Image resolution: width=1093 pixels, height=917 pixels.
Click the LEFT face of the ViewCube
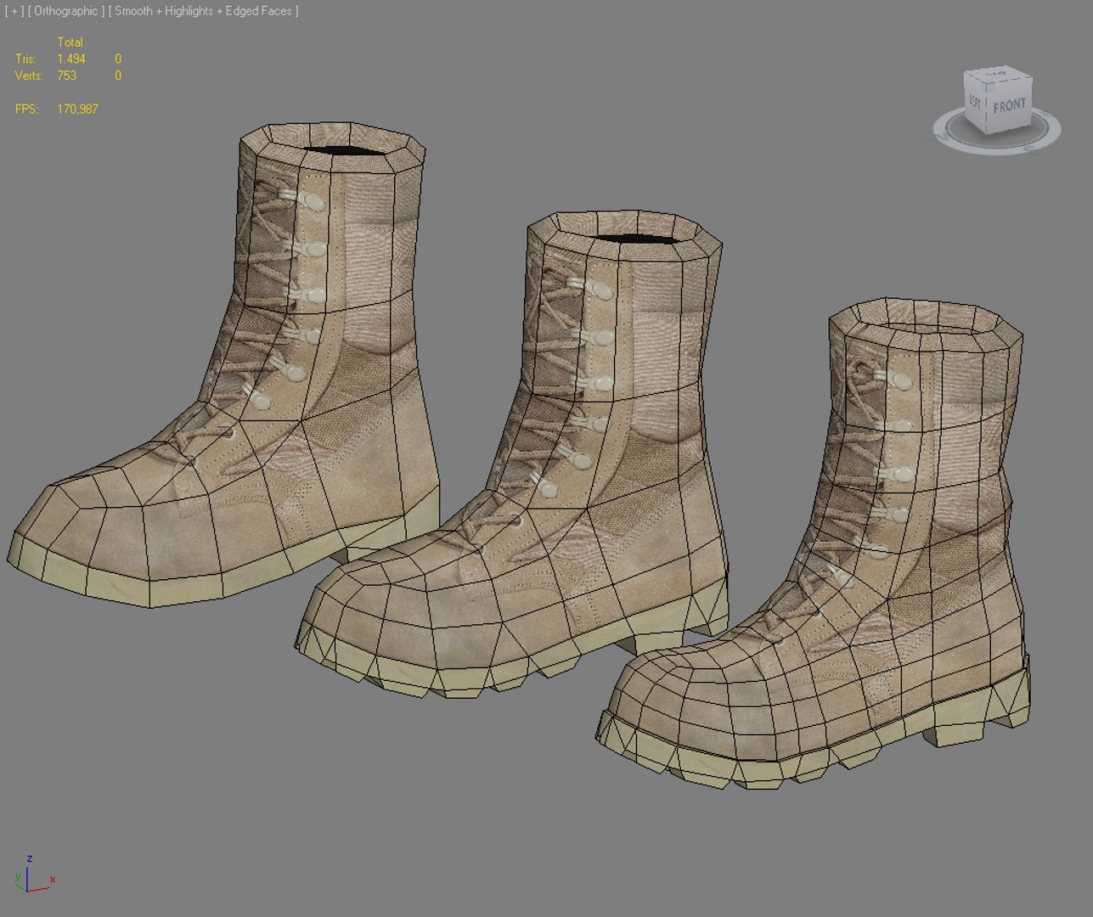(x=975, y=101)
